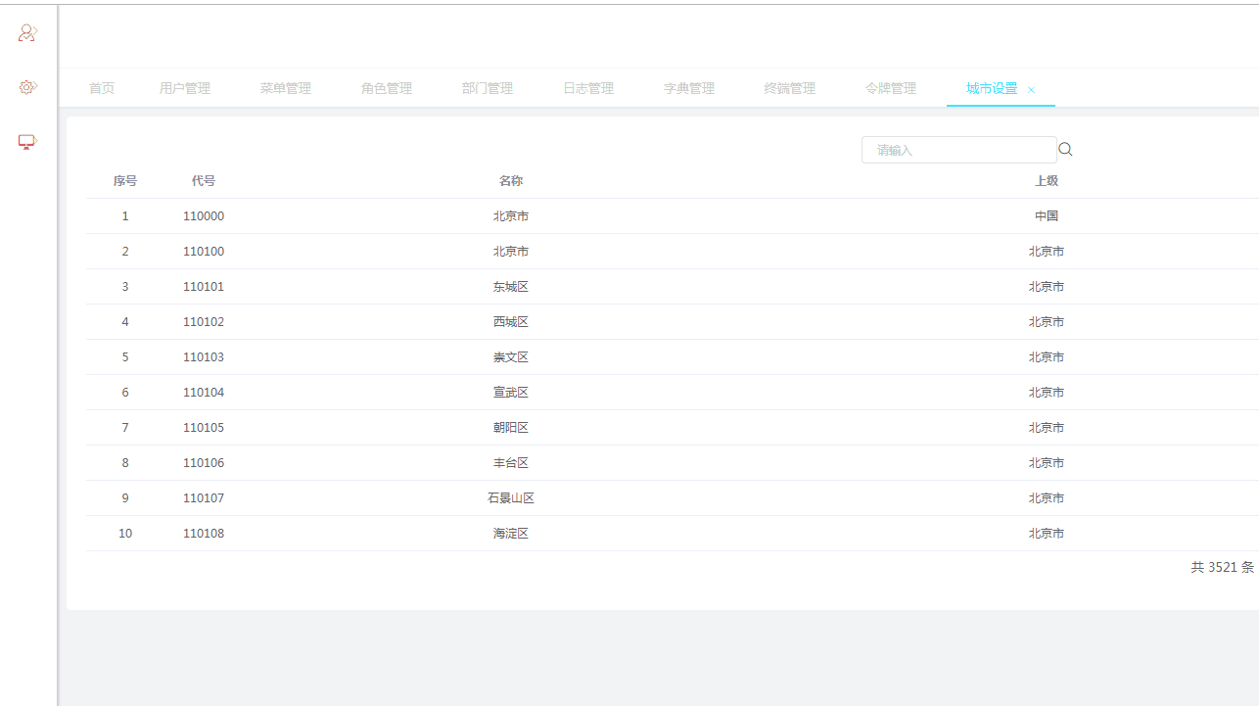Select code cell 110107
The image size is (1259, 706).
pyautogui.click(x=204, y=498)
